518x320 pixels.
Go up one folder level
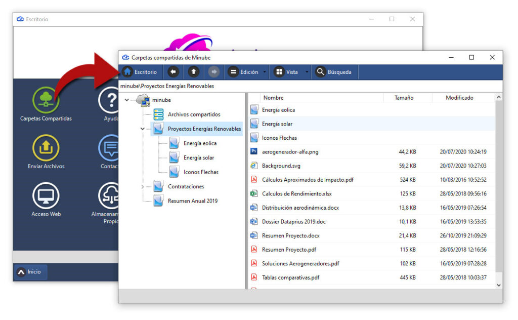point(194,72)
